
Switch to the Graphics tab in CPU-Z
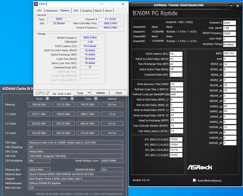coord(87,11)
